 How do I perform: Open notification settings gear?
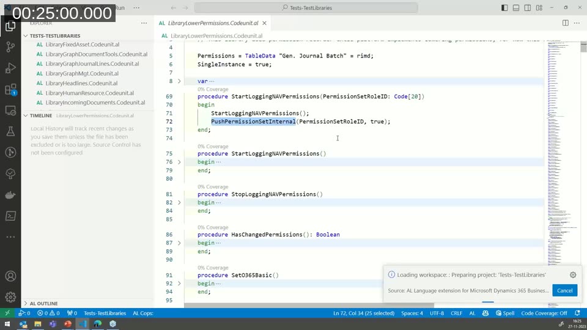point(573,274)
